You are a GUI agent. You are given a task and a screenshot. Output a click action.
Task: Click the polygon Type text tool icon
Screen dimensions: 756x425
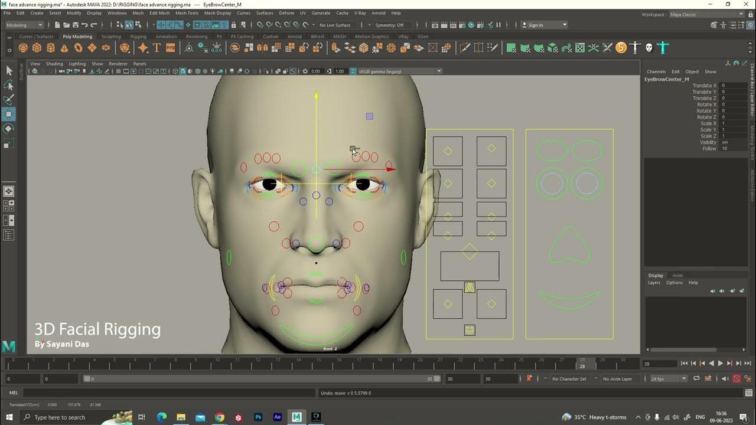[x=157, y=48]
